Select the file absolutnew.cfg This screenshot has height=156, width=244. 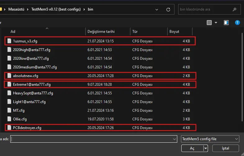click(x=25, y=76)
